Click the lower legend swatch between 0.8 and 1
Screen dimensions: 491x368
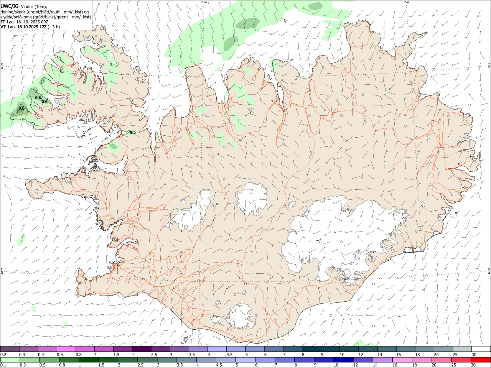tap(69, 360)
